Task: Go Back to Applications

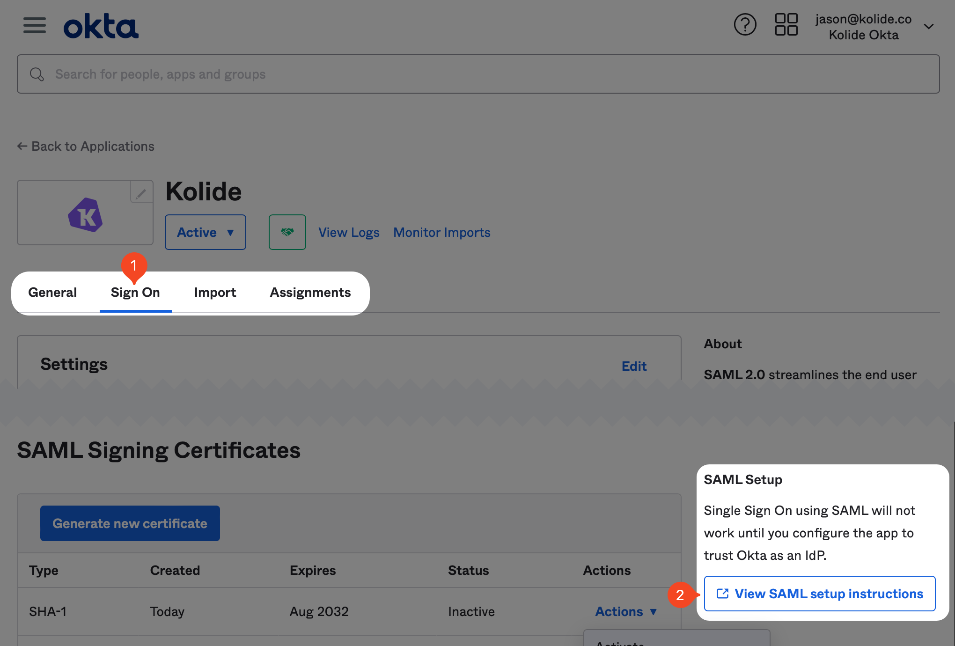Action: click(x=86, y=147)
